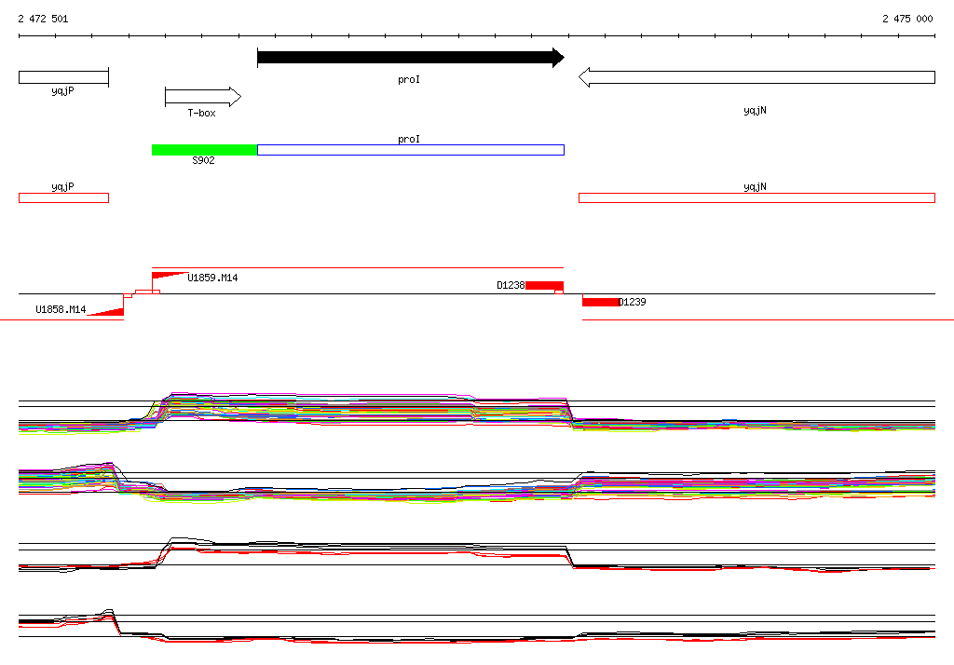Click the U1858.M14 text label
954x665 pixels.
[61, 309]
